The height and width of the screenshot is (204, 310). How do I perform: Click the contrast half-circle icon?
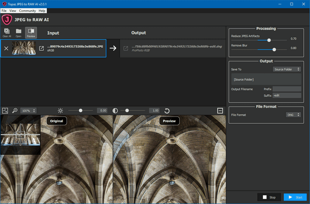click(115, 111)
